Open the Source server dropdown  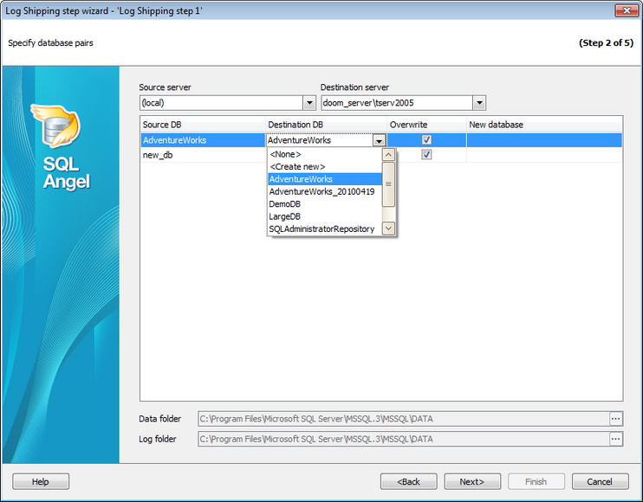(x=309, y=103)
